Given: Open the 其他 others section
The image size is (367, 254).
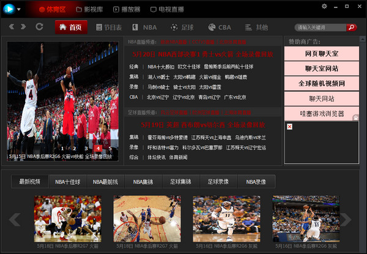Looking at the screenshot, I should (256, 28).
